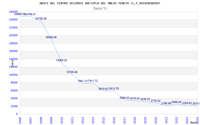This screenshot has height=125, width=200.
Task: Click the x-axis year 2013
Action: pos(83,120)
